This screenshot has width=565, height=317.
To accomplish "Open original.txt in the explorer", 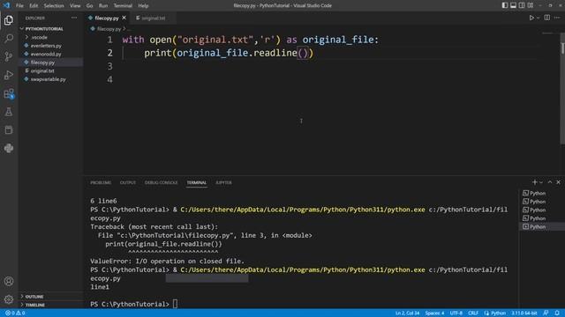I will (42, 70).
